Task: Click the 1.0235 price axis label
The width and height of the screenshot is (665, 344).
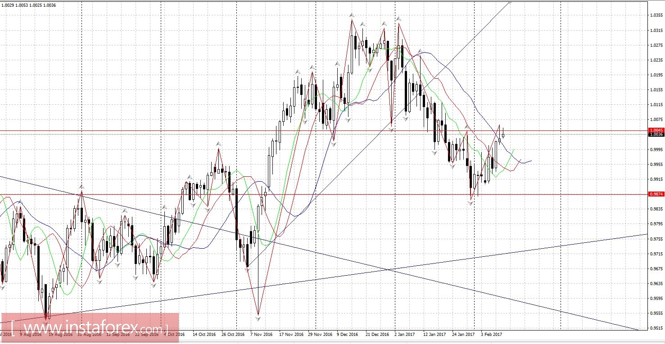Action: (656, 60)
